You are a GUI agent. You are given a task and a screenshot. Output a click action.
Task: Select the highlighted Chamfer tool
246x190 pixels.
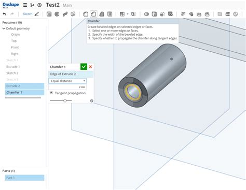pos(93,14)
